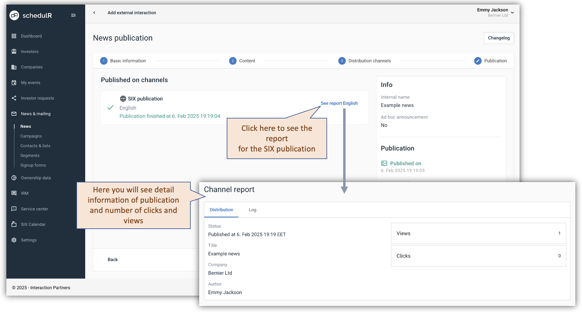Screen dimensions: 582x312
Task: Select the SIX Calendar icon
Action: pyautogui.click(x=14, y=224)
